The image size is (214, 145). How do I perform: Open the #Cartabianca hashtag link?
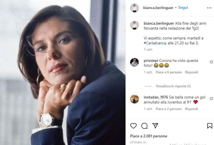154,43
